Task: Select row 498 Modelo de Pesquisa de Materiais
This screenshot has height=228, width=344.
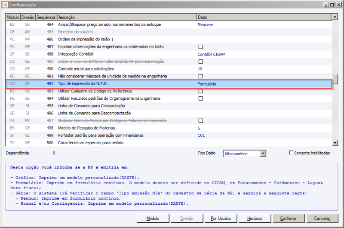Action: pos(169,128)
